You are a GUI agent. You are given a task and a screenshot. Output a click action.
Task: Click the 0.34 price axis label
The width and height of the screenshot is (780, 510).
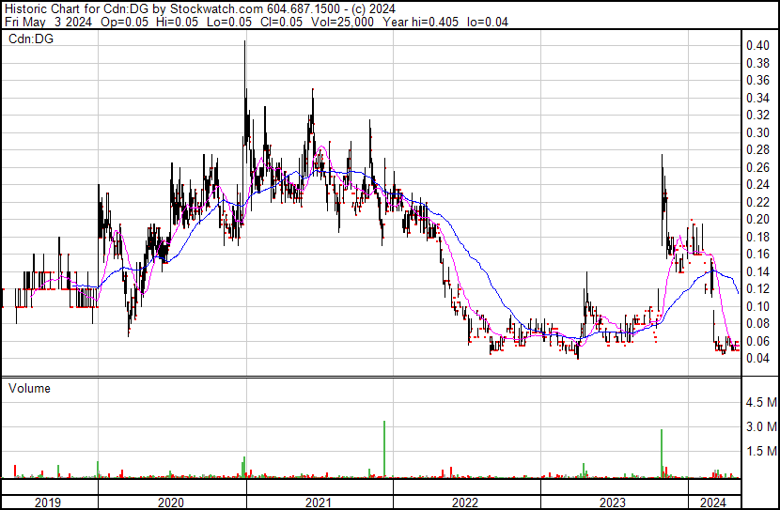pyautogui.click(x=757, y=98)
